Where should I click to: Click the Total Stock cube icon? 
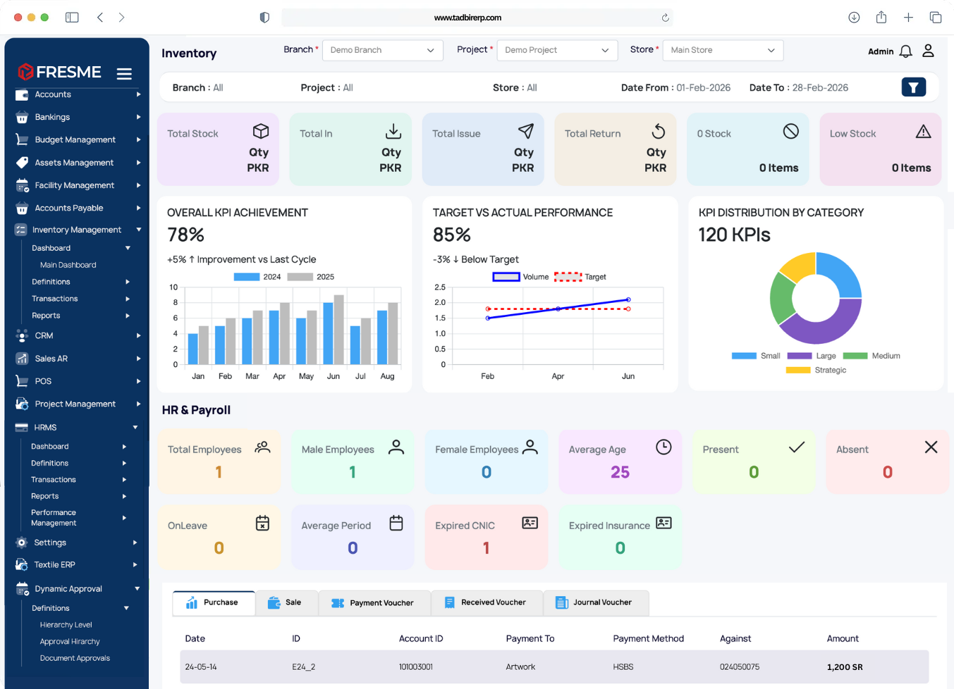point(261,132)
